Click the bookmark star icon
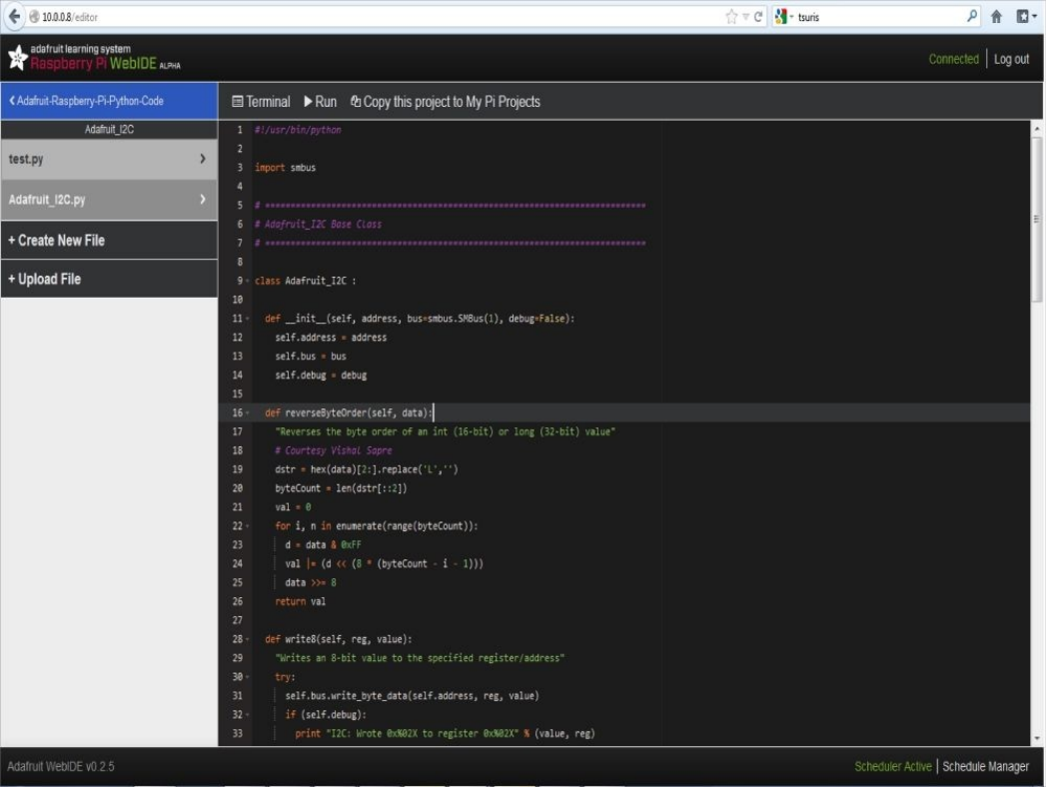This screenshot has height=787, width=1046. pyautogui.click(x=731, y=17)
